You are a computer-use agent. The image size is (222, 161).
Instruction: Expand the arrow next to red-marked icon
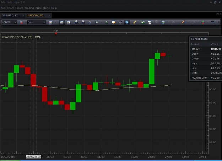[x=26, y=22]
